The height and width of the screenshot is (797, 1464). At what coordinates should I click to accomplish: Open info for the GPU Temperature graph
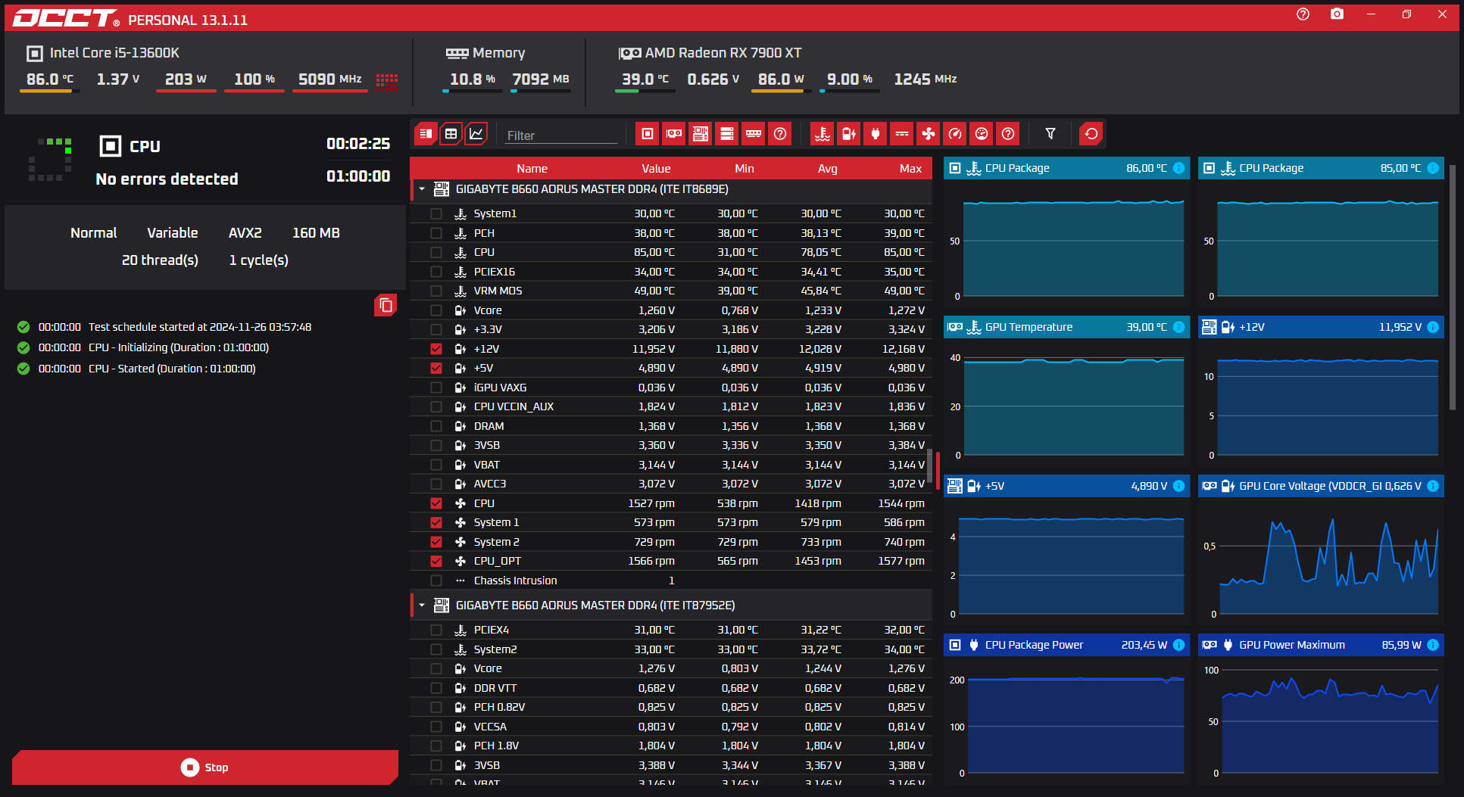tap(1179, 327)
